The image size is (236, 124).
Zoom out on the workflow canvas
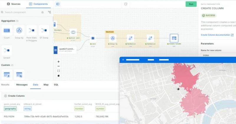[58, 66]
